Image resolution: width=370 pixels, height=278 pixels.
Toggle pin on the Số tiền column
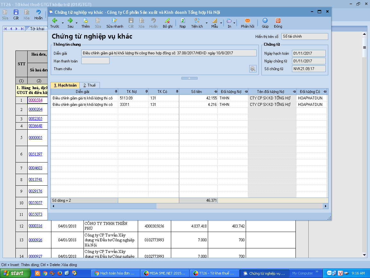(x=216, y=91)
